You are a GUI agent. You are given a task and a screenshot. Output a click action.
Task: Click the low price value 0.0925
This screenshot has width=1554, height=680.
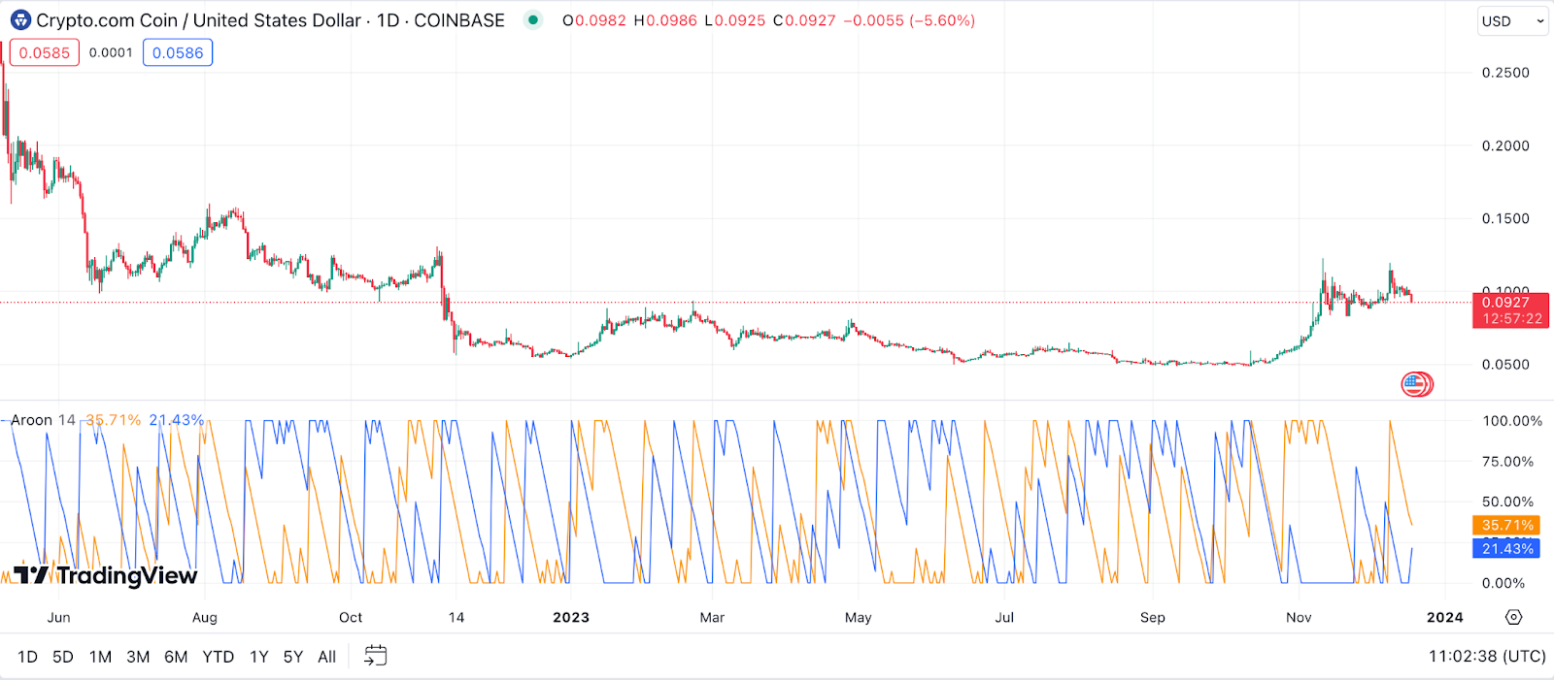pos(740,20)
